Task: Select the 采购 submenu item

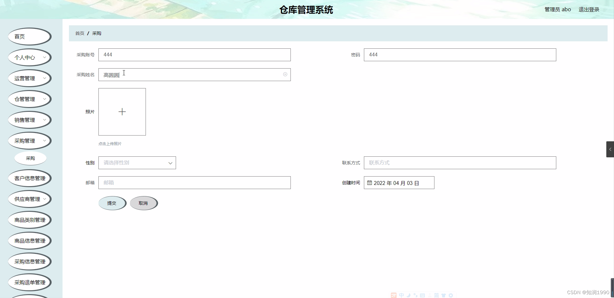Action: tap(30, 158)
